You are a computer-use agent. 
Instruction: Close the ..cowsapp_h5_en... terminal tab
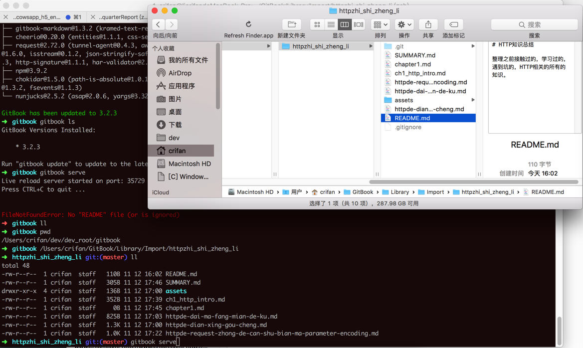(5, 17)
